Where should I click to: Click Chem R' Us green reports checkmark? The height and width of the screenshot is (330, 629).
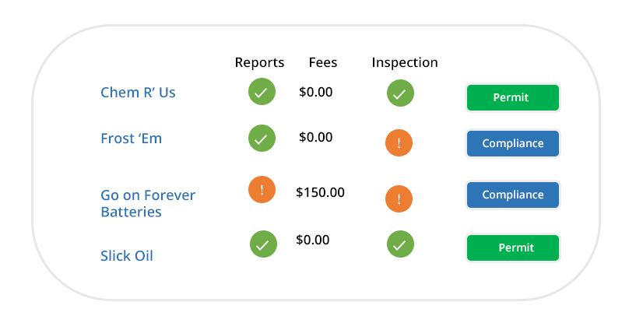click(x=262, y=91)
